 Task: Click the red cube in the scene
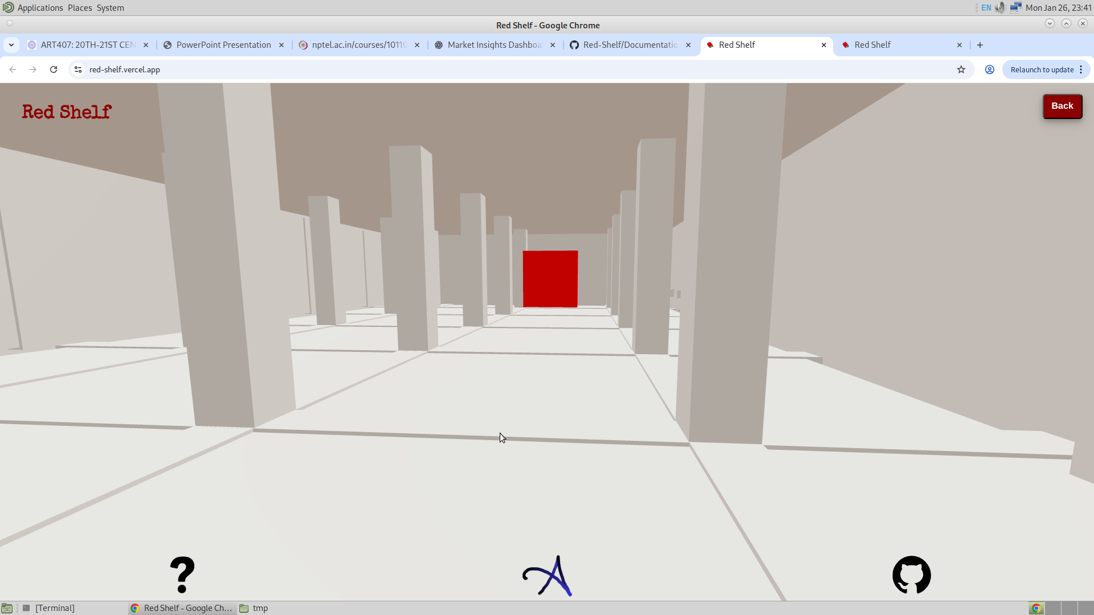pos(550,278)
